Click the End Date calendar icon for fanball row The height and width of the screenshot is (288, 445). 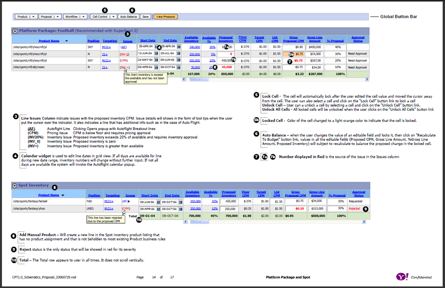pos(180,201)
